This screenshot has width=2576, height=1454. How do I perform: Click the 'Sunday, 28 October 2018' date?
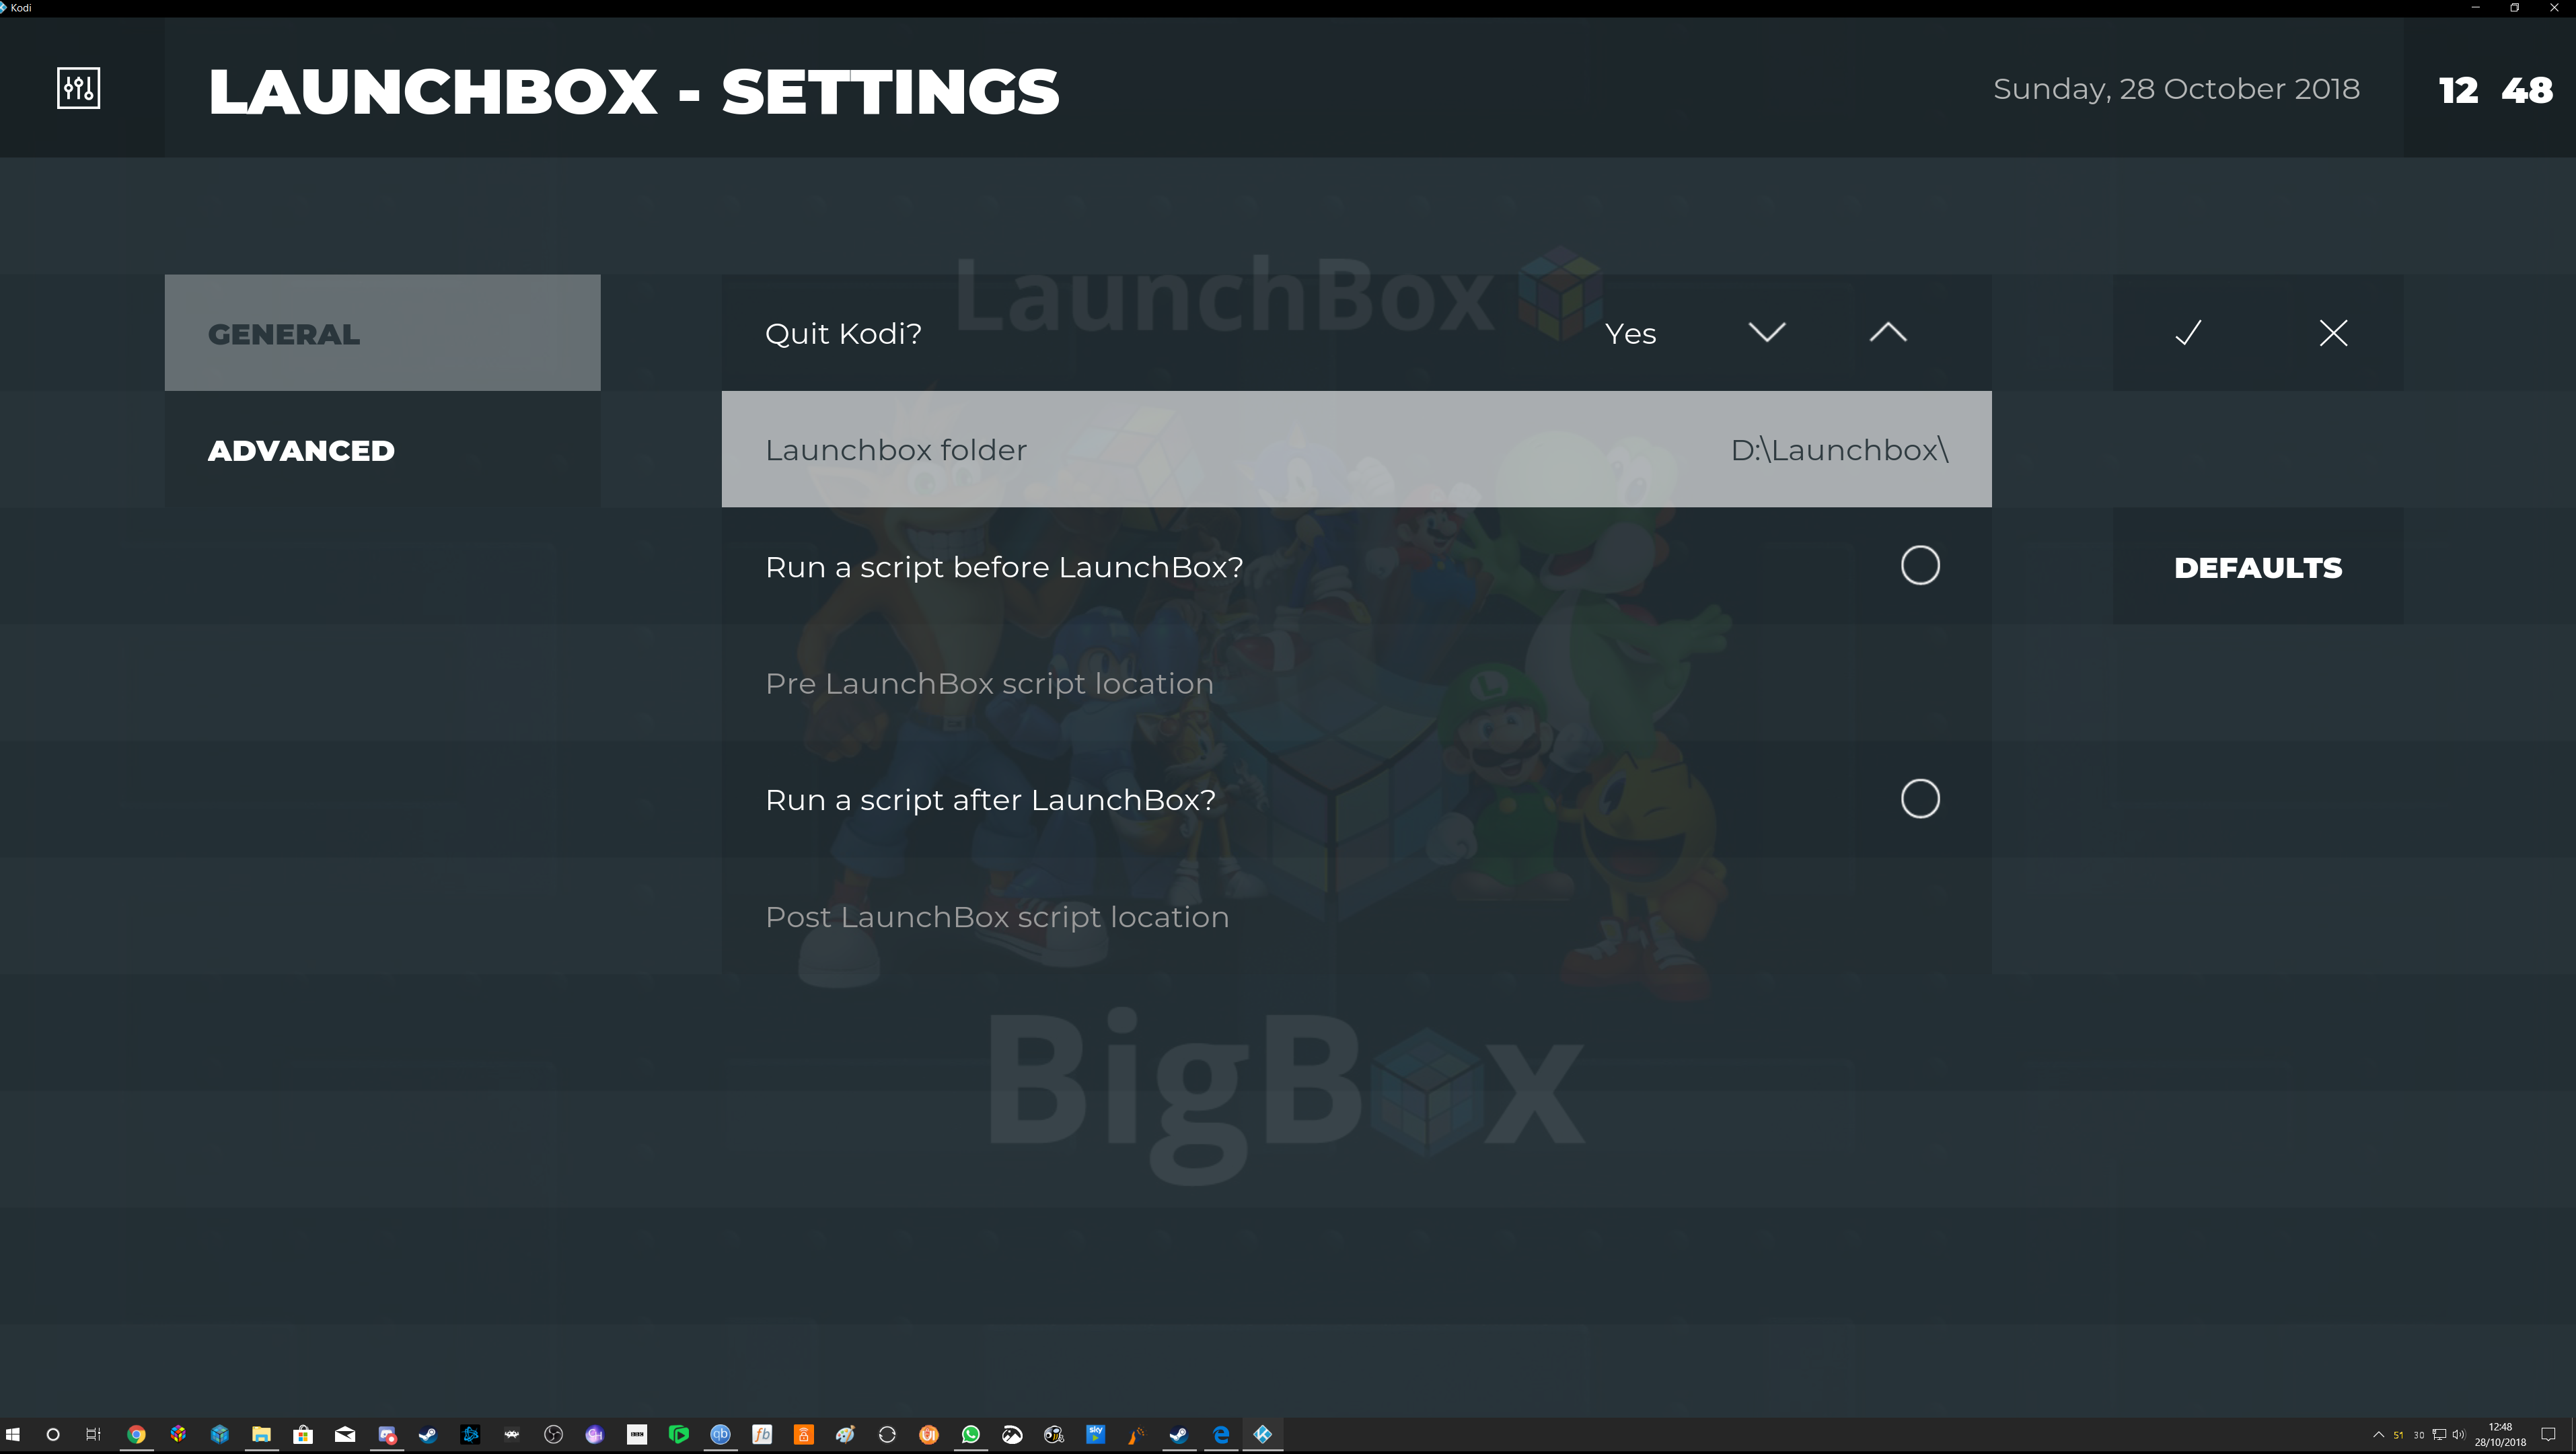click(2176, 89)
